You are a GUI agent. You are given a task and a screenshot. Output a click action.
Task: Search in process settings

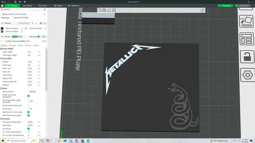point(46,41)
